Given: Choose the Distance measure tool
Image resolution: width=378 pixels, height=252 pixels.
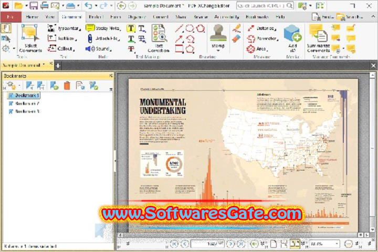Looking at the screenshot, I should [x=261, y=28].
